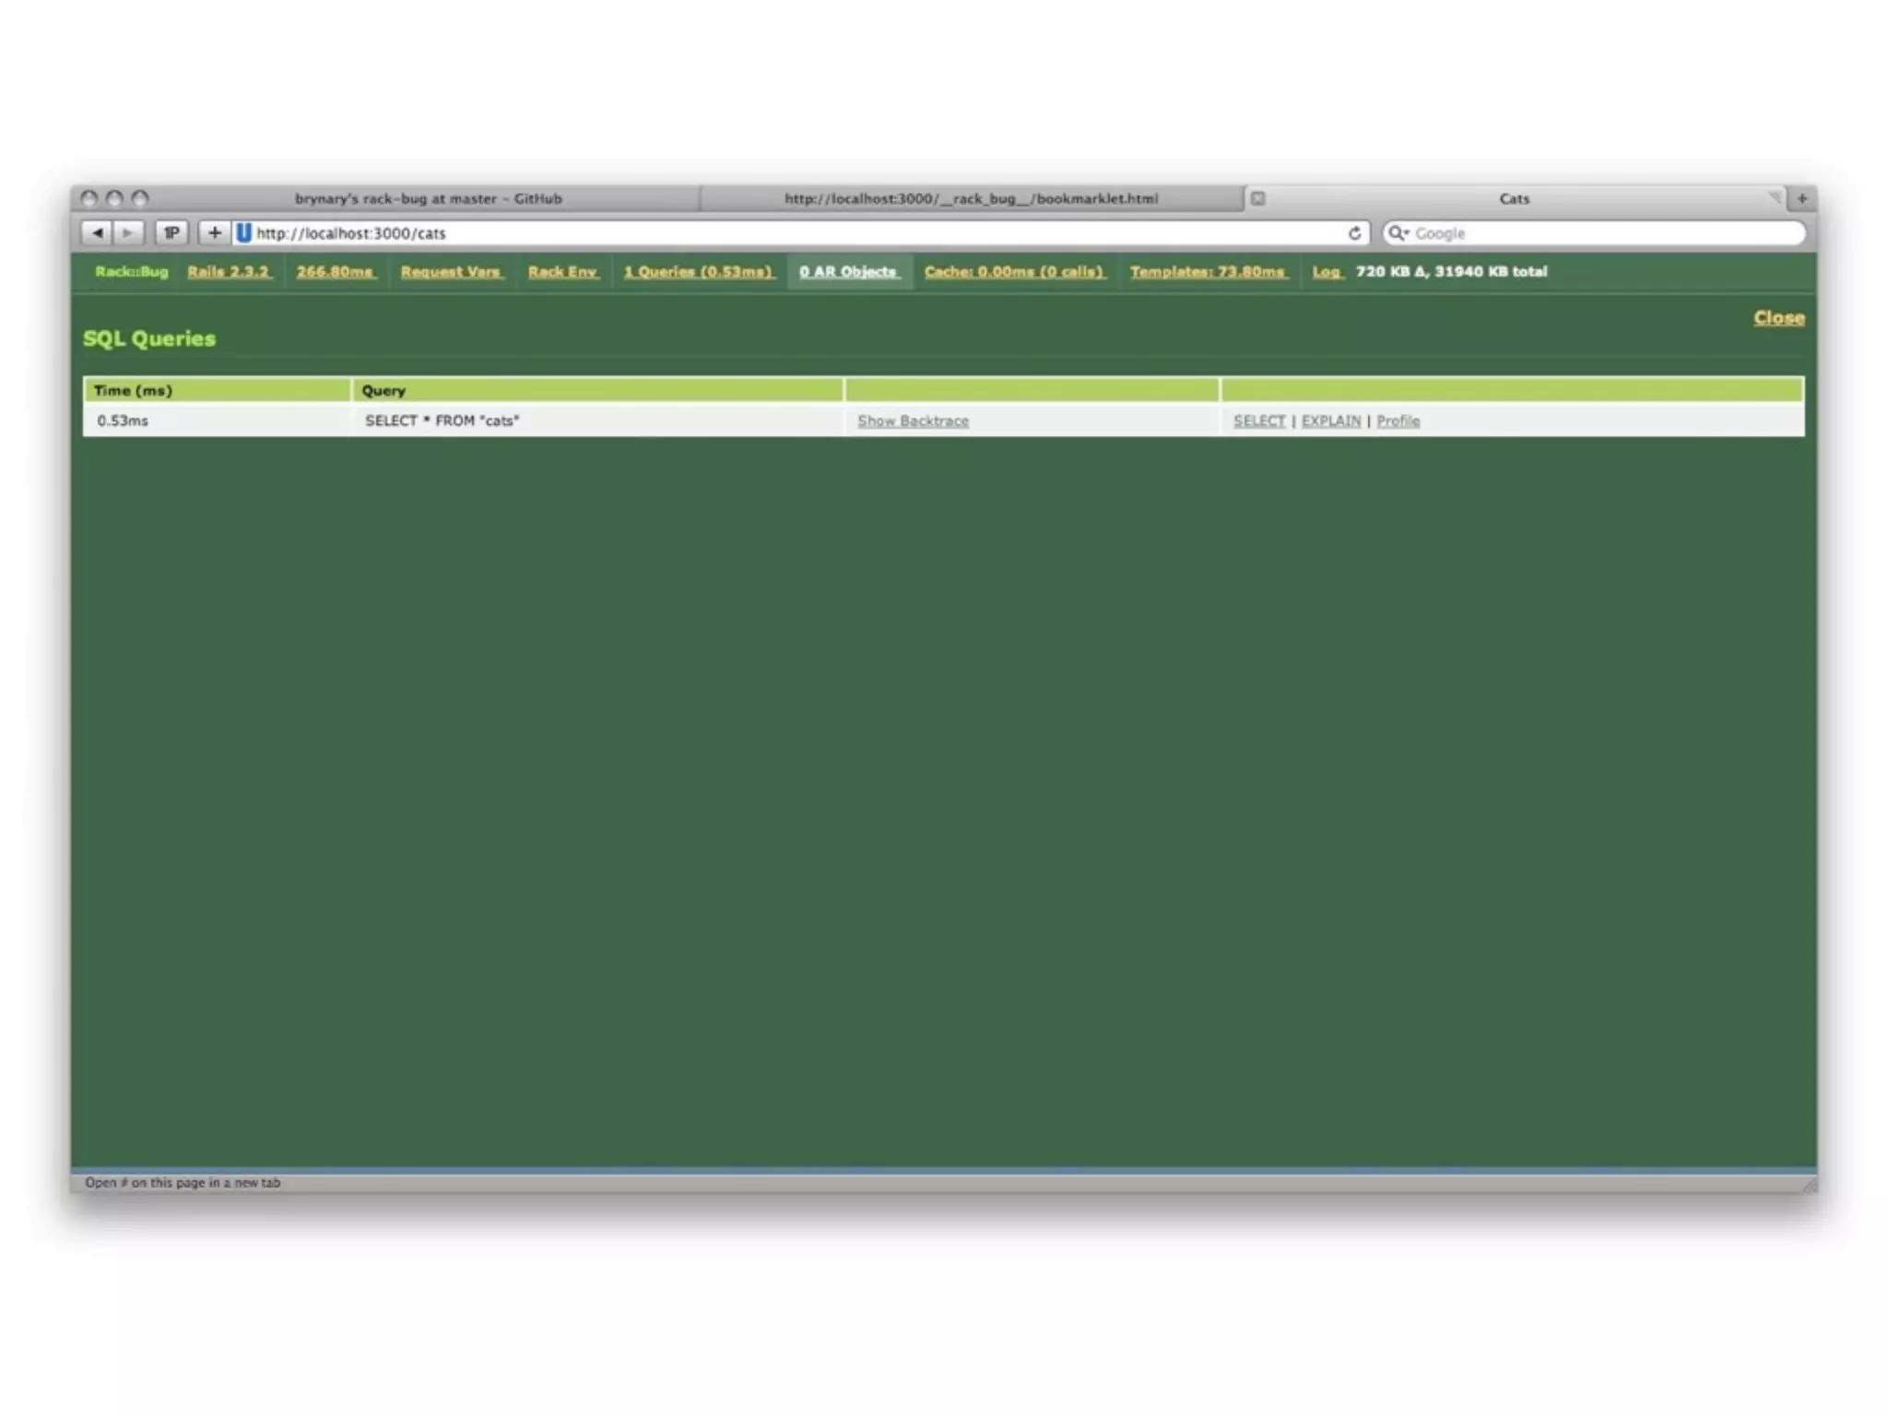Click the window resize grip in status bar corner
The image size is (1888, 1416).
(1809, 1184)
